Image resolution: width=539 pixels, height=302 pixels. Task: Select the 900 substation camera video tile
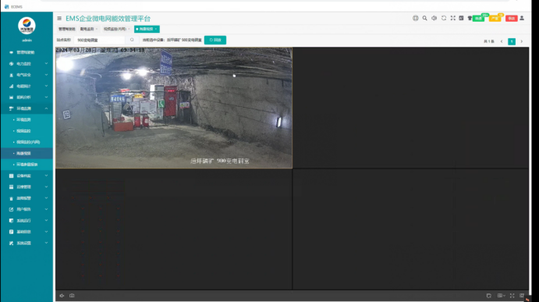(x=174, y=108)
